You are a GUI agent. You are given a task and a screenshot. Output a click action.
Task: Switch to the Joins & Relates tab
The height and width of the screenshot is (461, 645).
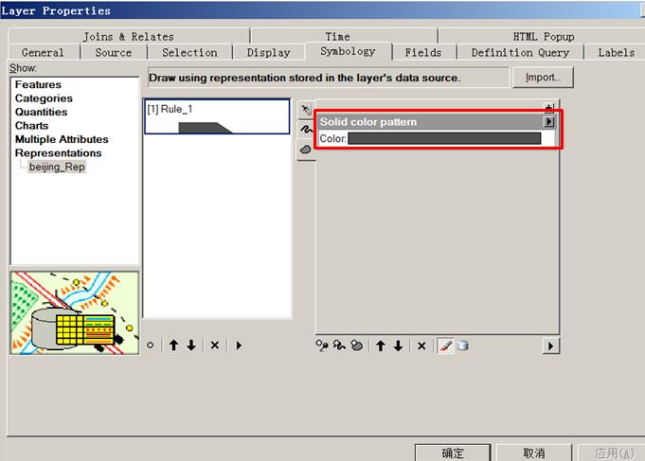coord(129,36)
